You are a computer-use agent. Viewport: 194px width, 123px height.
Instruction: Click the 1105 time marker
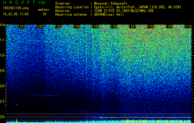96,26
